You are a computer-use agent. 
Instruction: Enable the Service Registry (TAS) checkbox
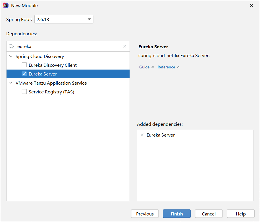24,92
